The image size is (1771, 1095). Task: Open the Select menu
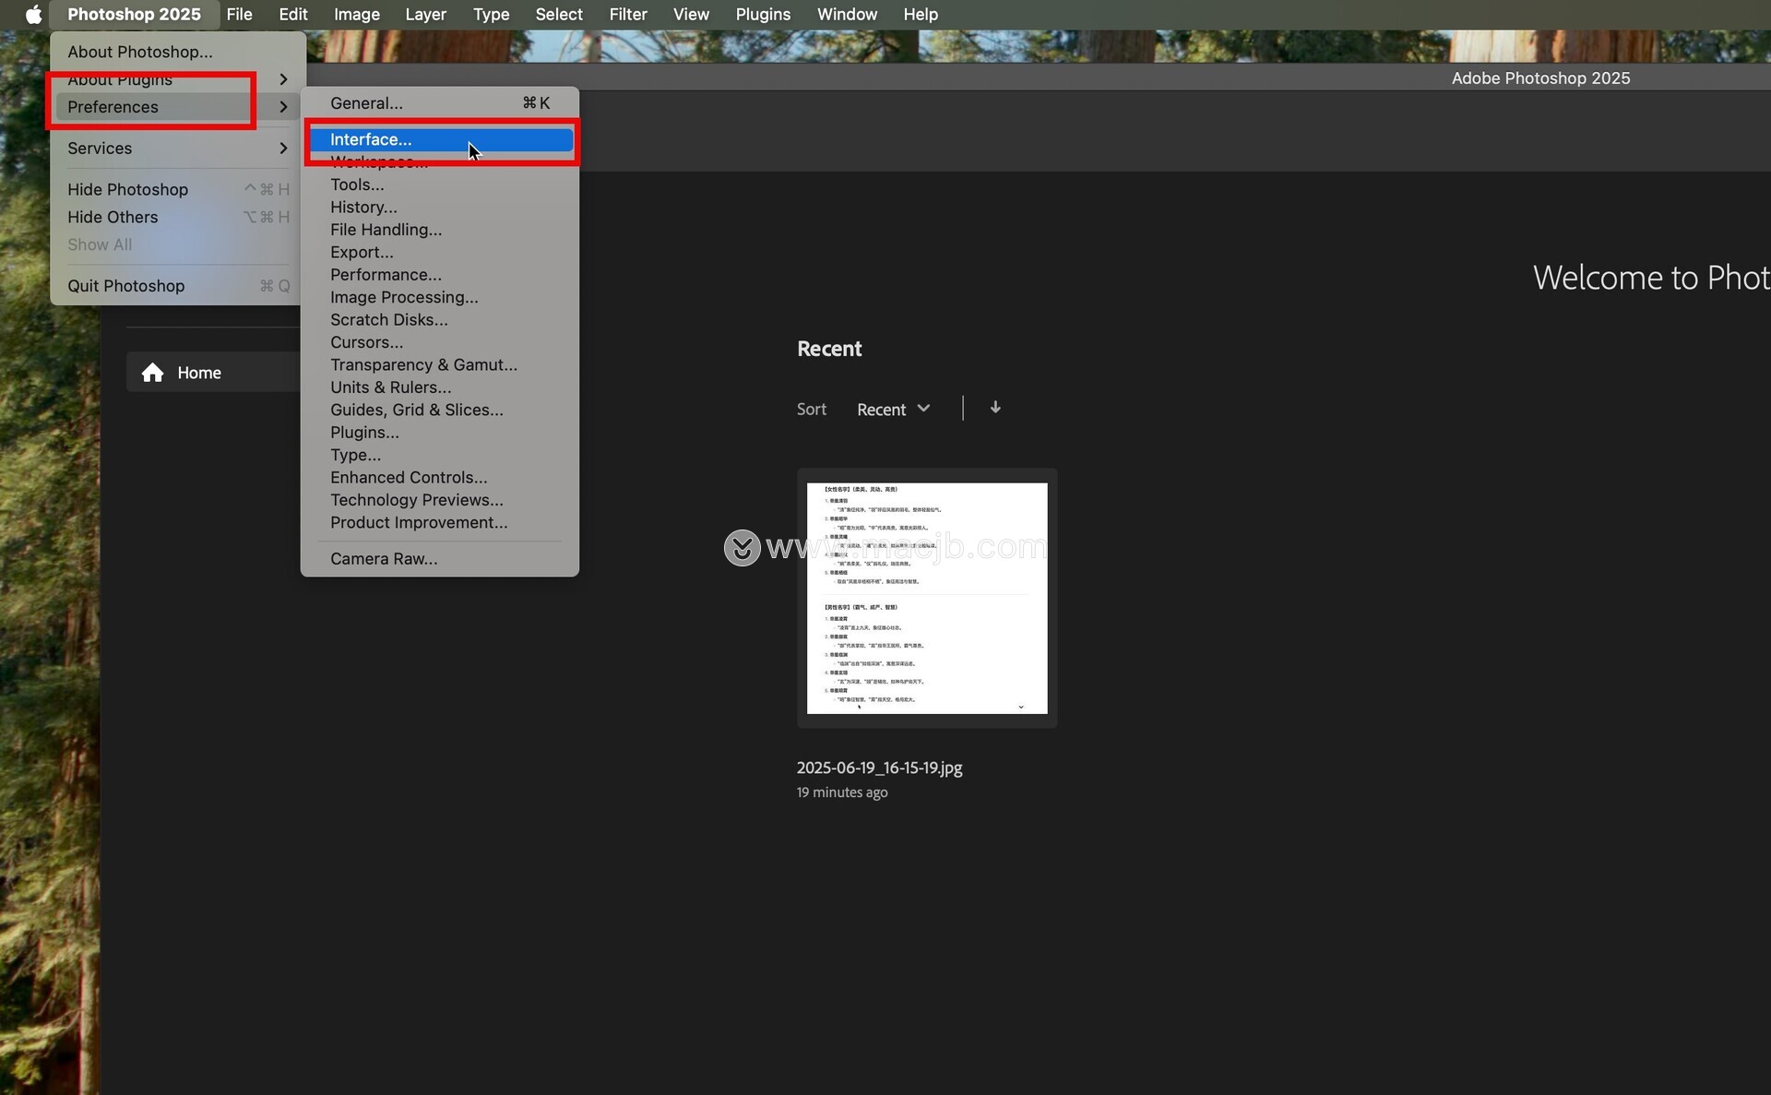click(559, 14)
